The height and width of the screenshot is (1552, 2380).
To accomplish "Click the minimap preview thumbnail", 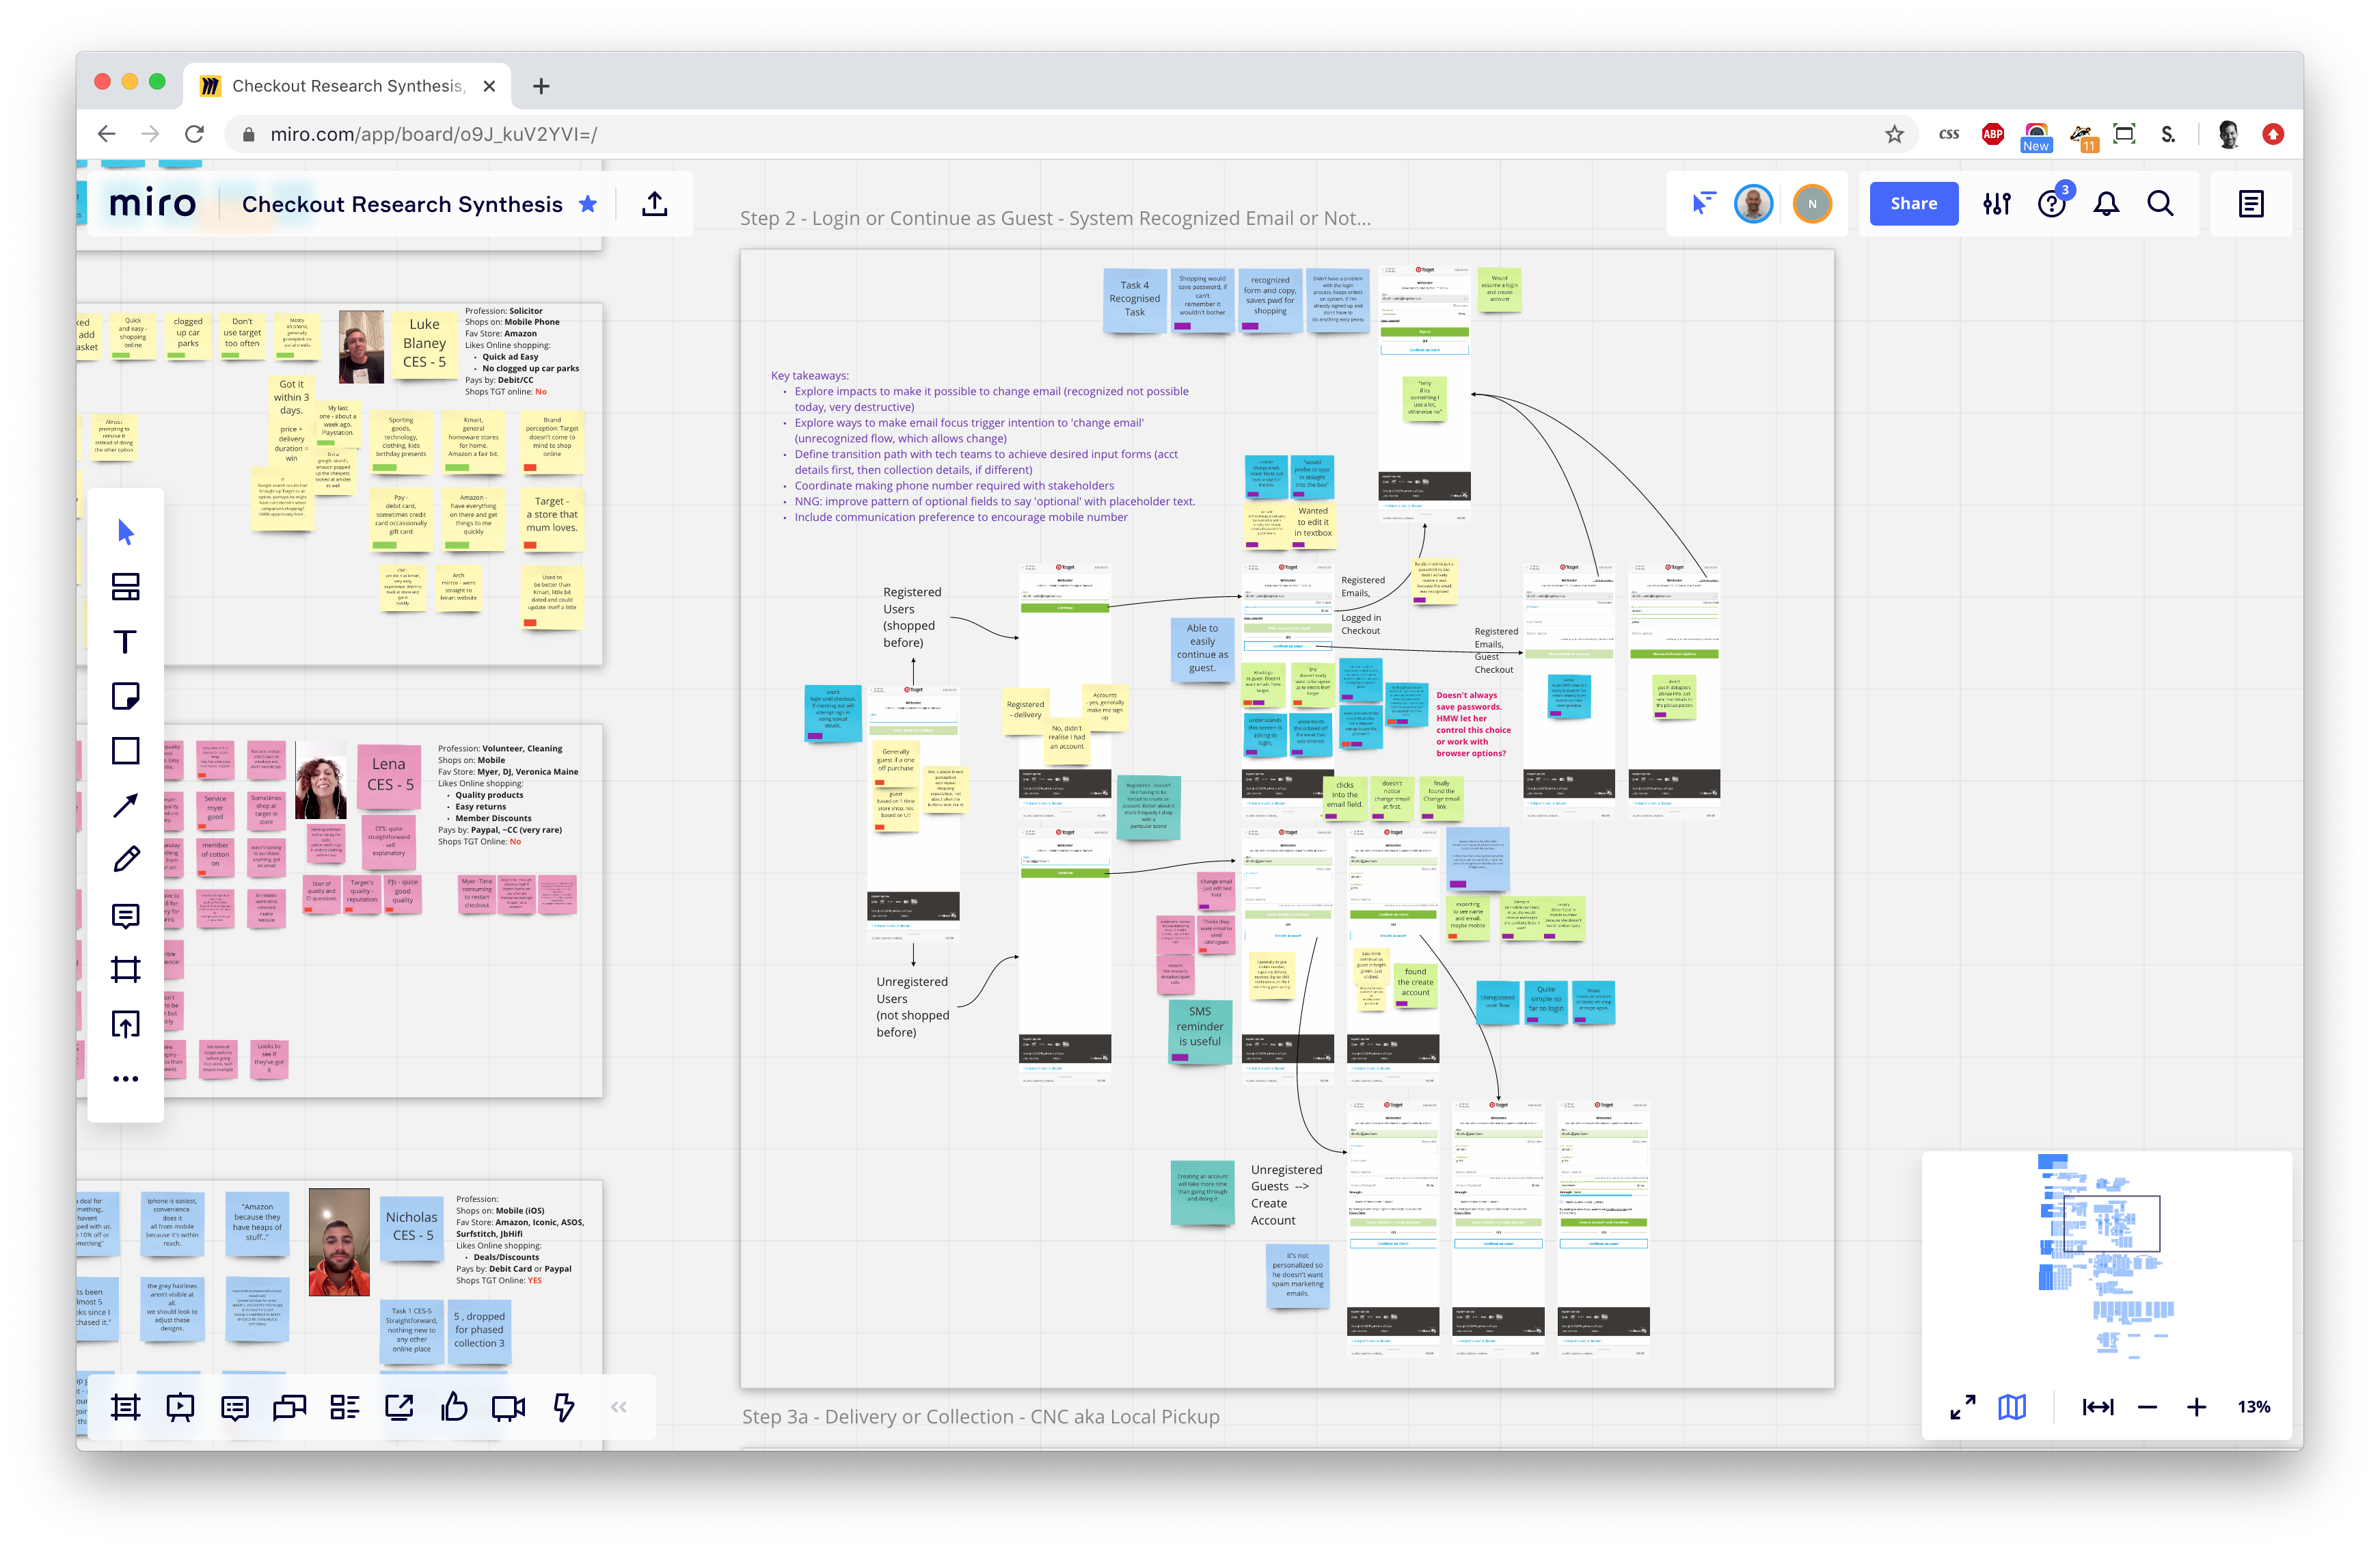I will [x=2106, y=1258].
